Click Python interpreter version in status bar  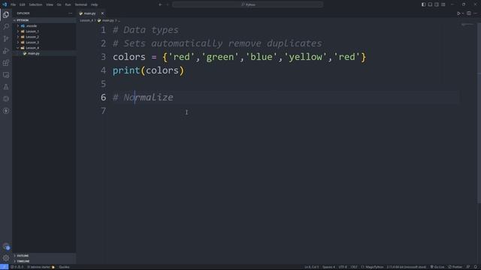pos(406,267)
